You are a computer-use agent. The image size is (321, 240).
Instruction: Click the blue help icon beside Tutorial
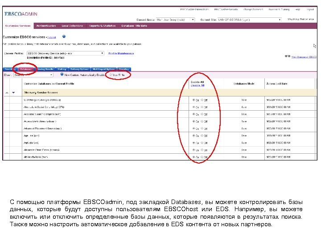(64, 36)
